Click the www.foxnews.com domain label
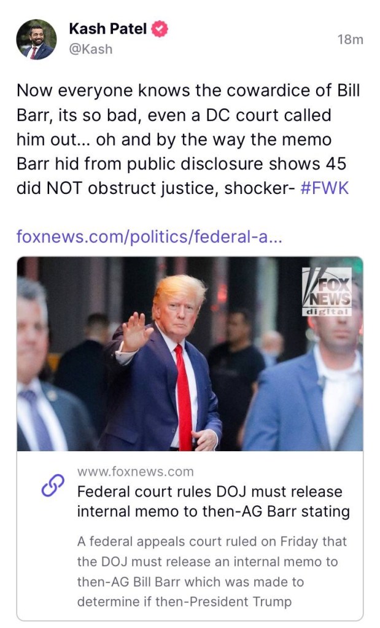 pyautogui.click(x=135, y=471)
